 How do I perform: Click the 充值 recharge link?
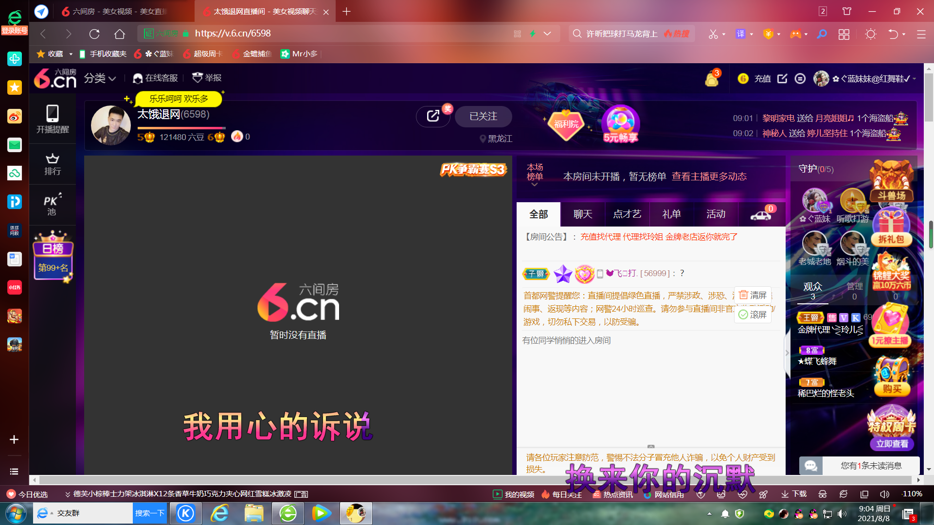(762, 79)
